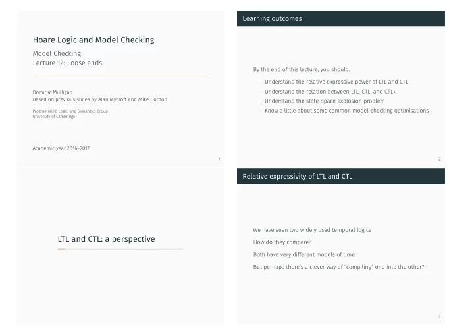474x336 pixels.
Task: Click the 'Based on previous slides' credit line
Action: tap(100, 99)
